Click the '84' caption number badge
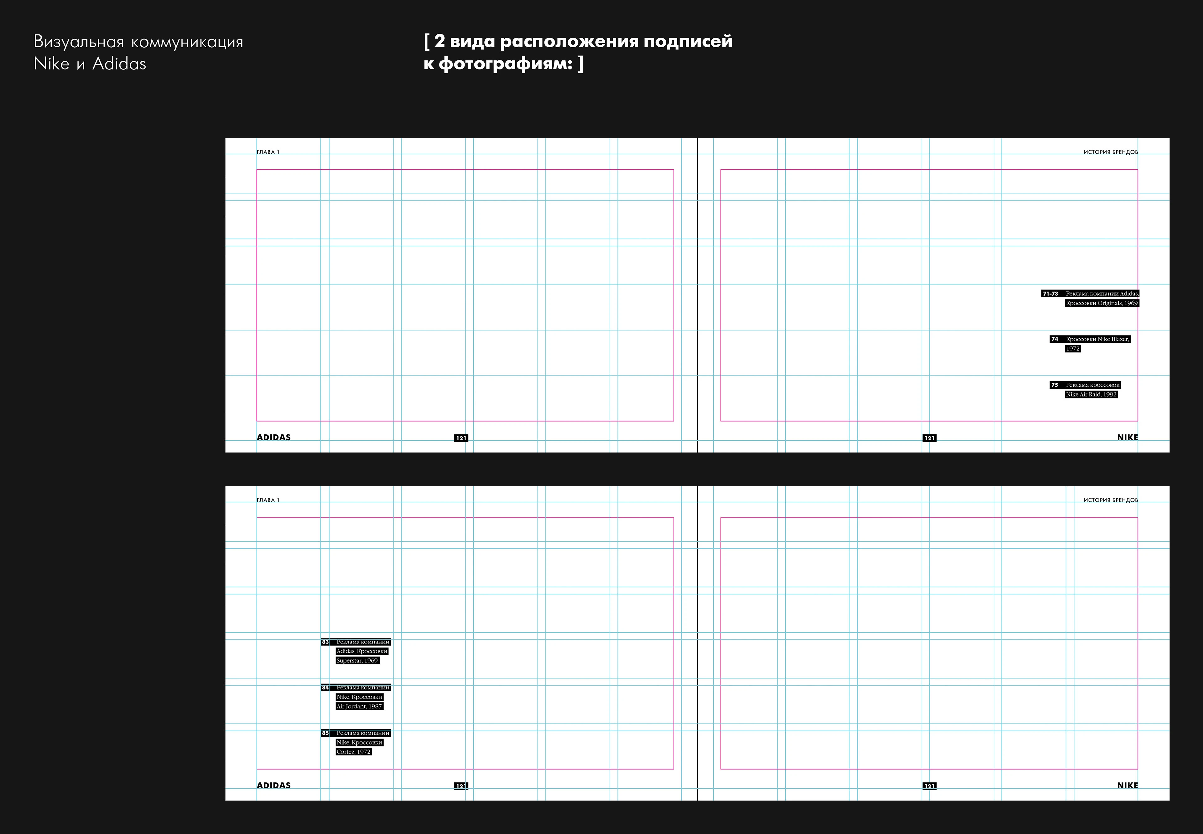1203x834 pixels. 325,688
